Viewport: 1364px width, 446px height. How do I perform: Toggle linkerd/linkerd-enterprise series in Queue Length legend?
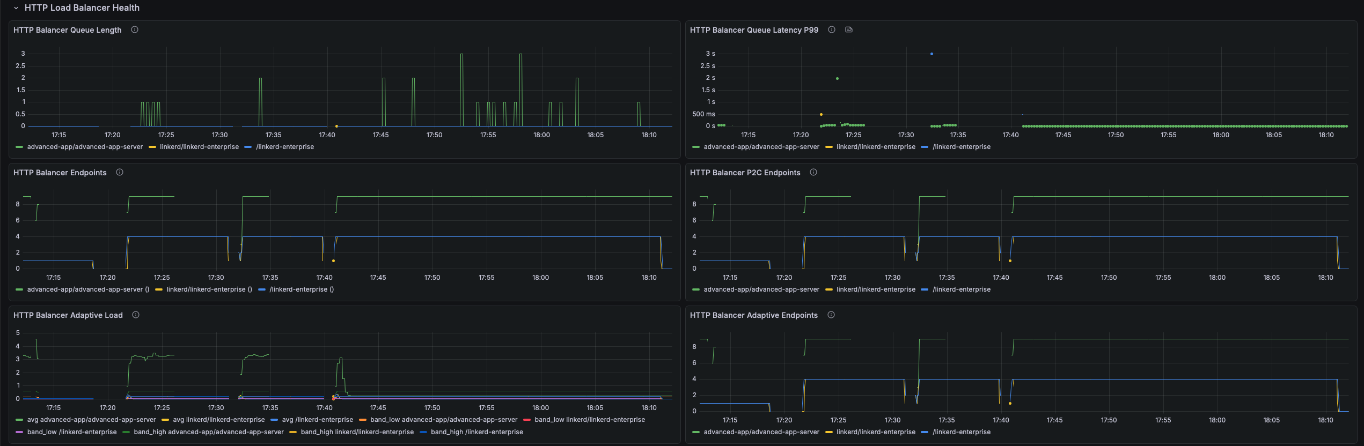[x=199, y=147]
